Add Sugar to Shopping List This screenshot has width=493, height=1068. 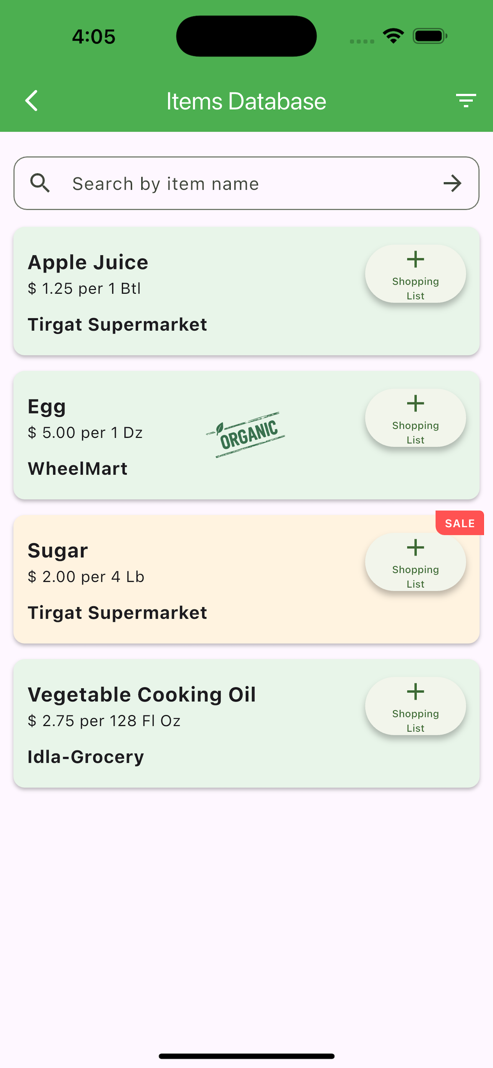click(x=415, y=562)
